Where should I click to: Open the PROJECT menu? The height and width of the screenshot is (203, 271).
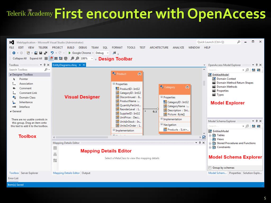pyautogui.click(x=57, y=48)
